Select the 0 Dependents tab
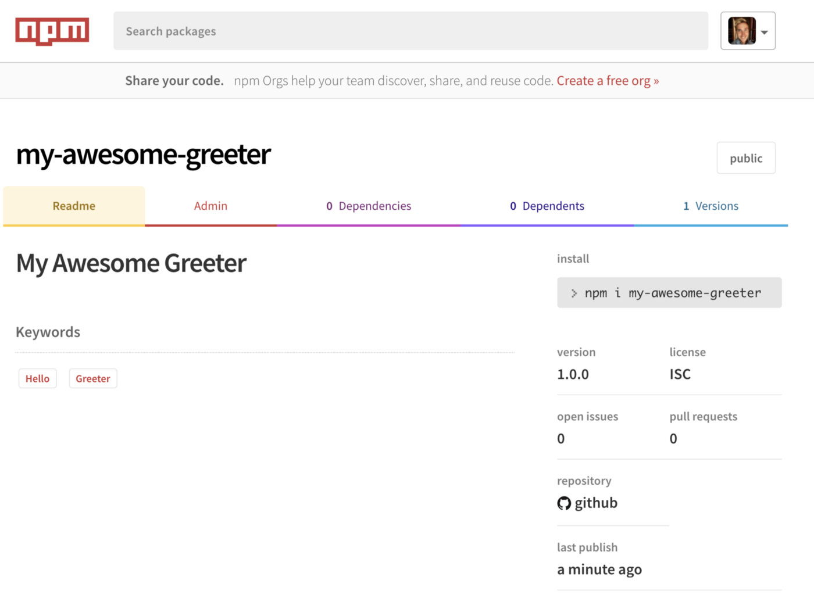The width and height of the screenshot is (814, 598). (x=547, y=206)
